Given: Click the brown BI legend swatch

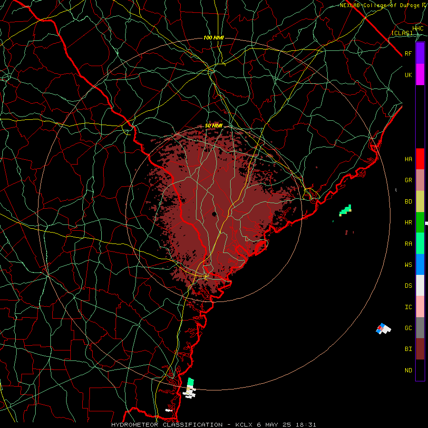Looking at the screenshot, I should point(420,349).
